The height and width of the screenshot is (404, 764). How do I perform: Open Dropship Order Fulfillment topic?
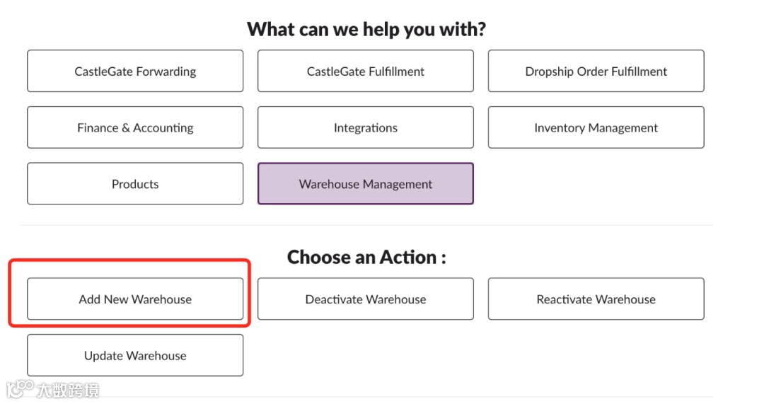596,71
